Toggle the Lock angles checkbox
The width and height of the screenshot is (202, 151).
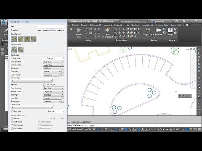pos(44,84)
